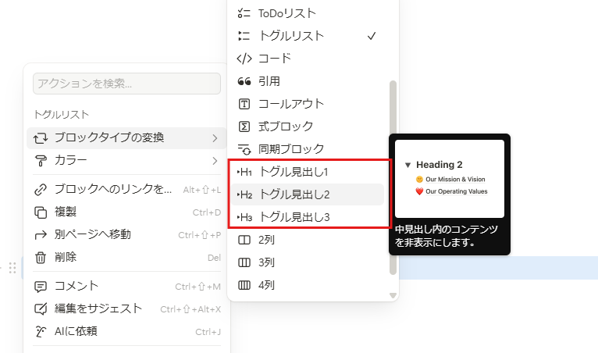Click the ブロックタイプの変換 swap arrows icon
This screenshot has height=353, width=598.
coord(41,137)
